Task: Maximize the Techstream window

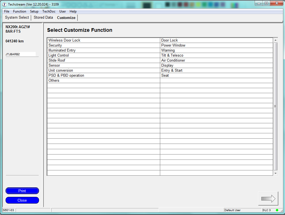Action: click(x=266, y=3)
